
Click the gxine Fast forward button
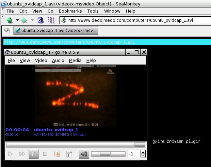pos(22,154)
